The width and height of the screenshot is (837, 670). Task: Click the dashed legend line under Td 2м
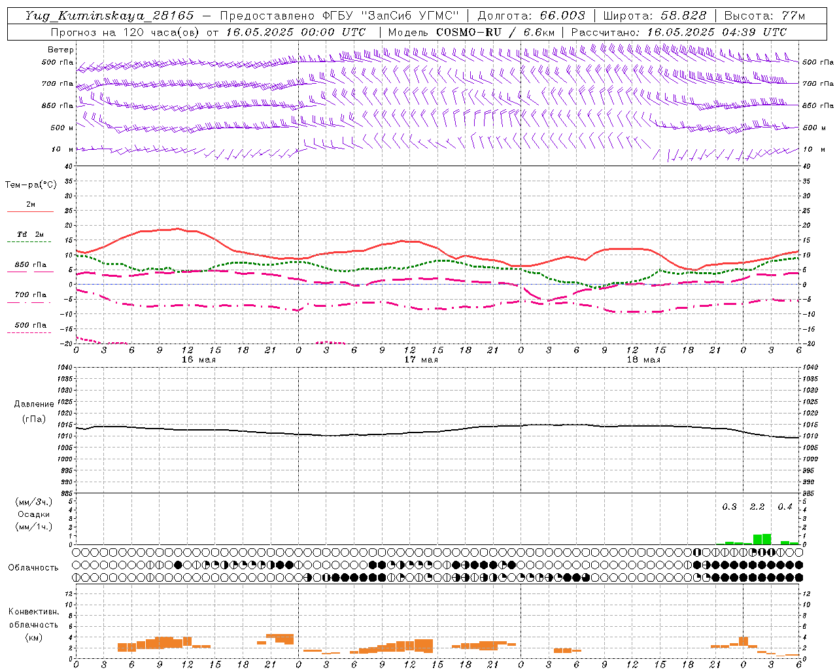coord(29,241)
